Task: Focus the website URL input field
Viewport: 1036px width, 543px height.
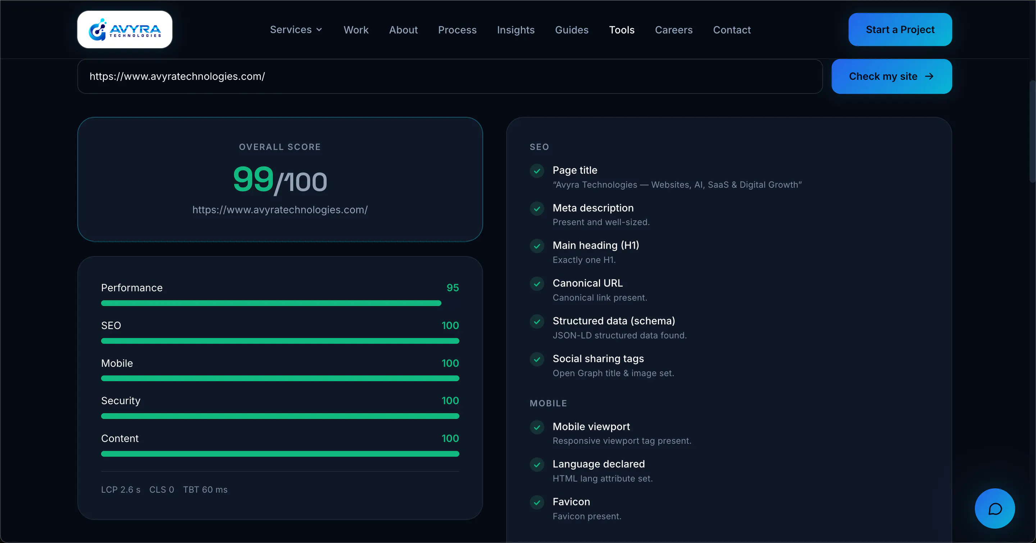Action: click(450, 76)
